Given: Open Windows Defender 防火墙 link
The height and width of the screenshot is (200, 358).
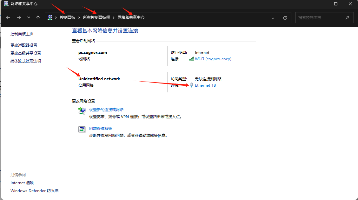Looking at the screenshot, I should tap(35, 191).
